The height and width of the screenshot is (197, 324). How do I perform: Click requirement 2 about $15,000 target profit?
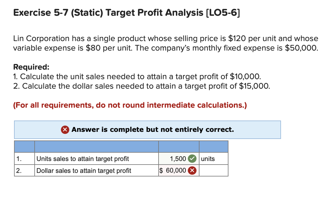click(x=142, y=86)
